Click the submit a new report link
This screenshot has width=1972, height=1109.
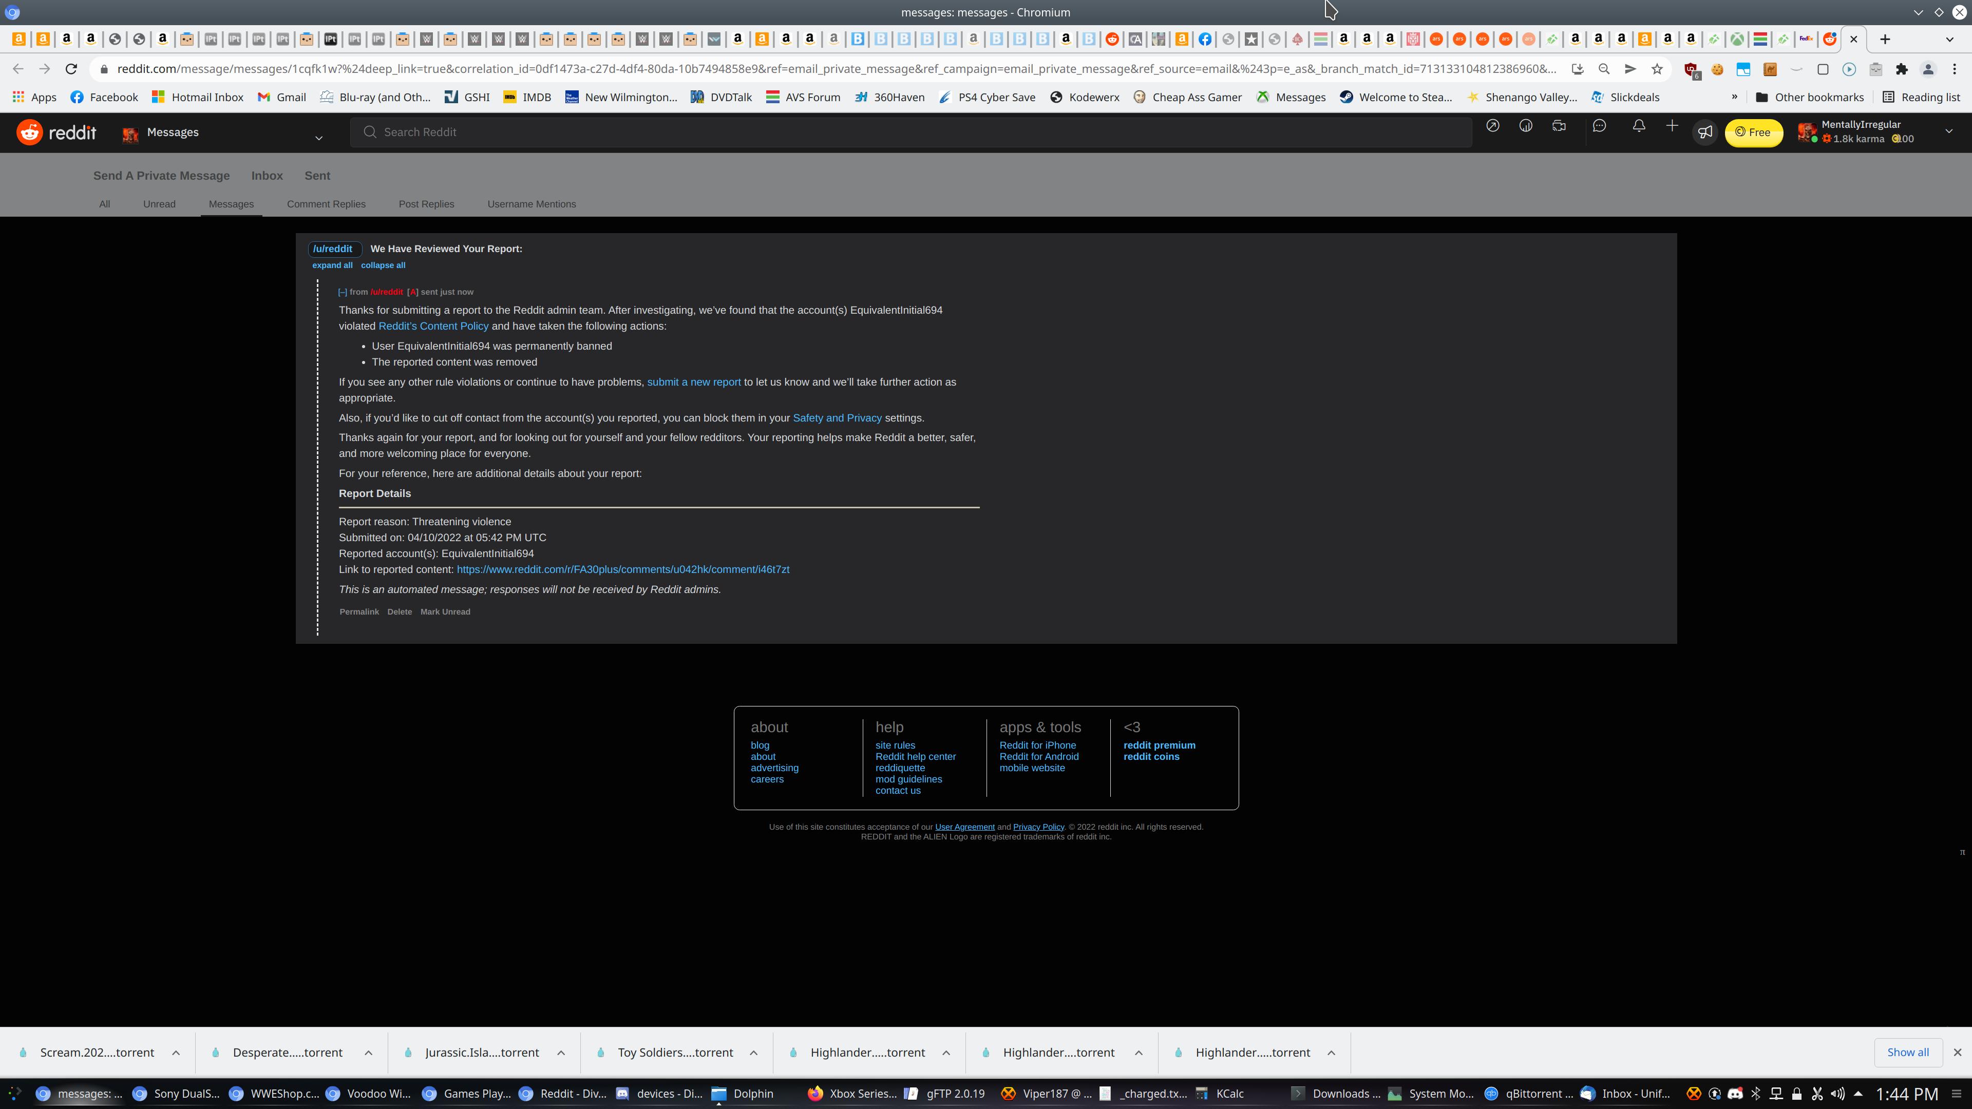694,382
